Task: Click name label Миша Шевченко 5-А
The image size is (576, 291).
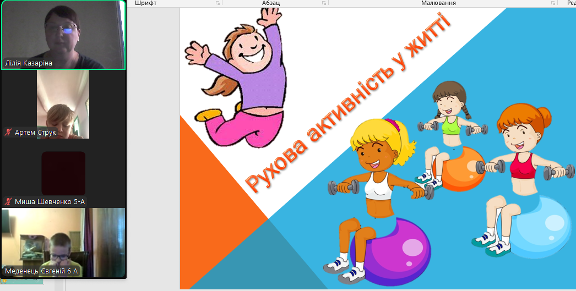Action: click(50, 201)
